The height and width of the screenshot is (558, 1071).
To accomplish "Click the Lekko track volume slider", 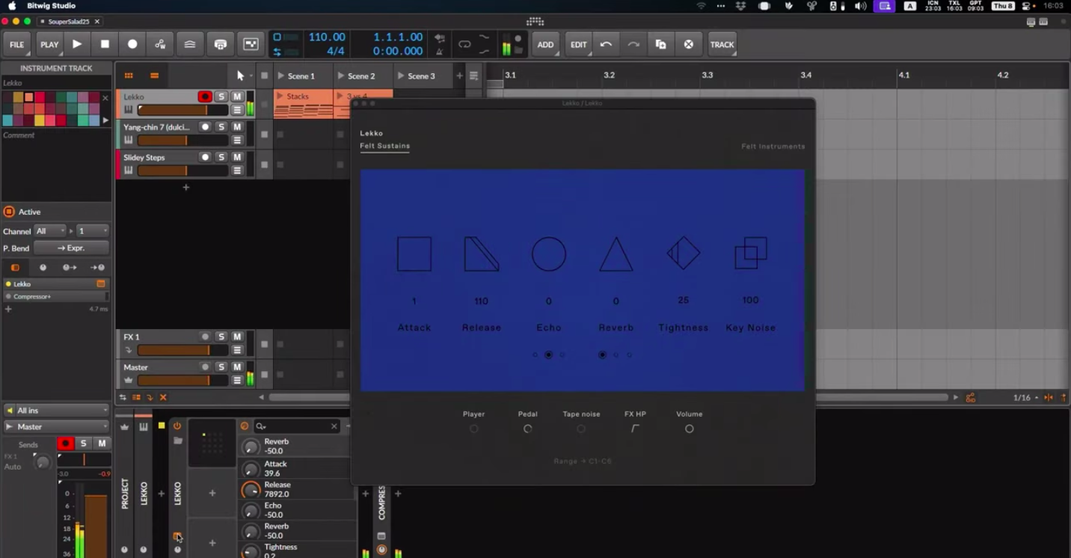I will pos(182,110).
